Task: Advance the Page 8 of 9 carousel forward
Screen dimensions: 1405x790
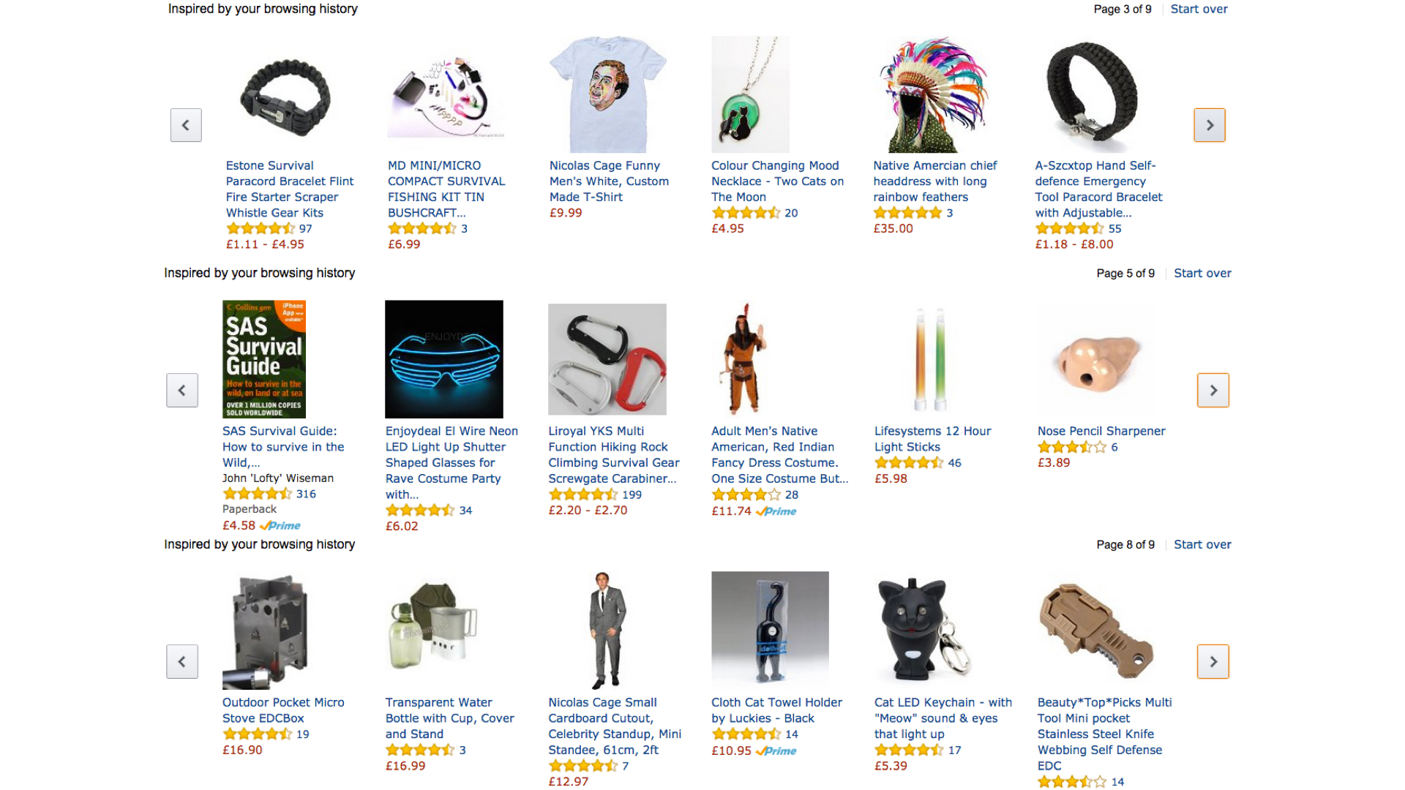Action: click(x=1213, y=661)
